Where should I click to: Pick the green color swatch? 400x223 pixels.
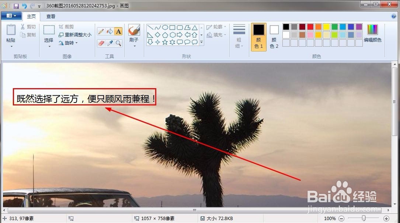(x=335, y=27)
